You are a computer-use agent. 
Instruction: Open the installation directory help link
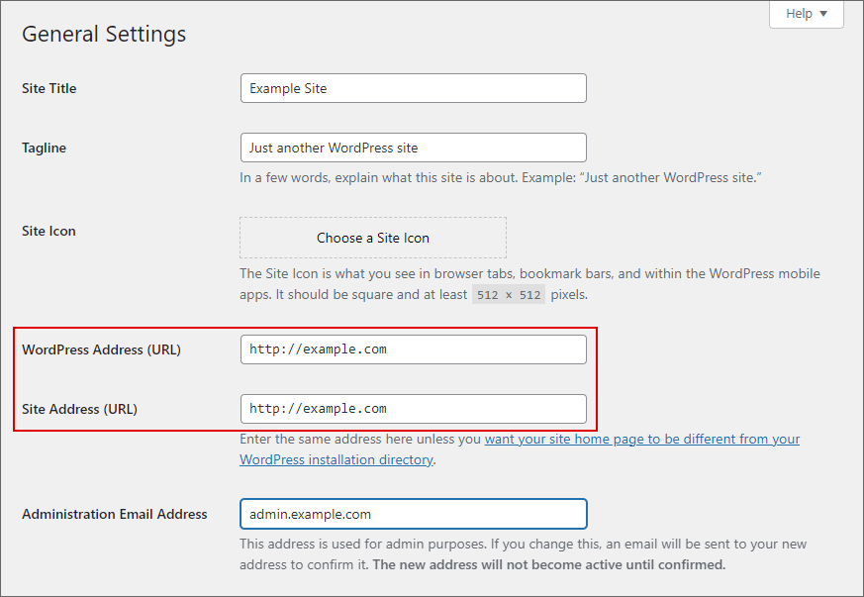tap(520, 449)
